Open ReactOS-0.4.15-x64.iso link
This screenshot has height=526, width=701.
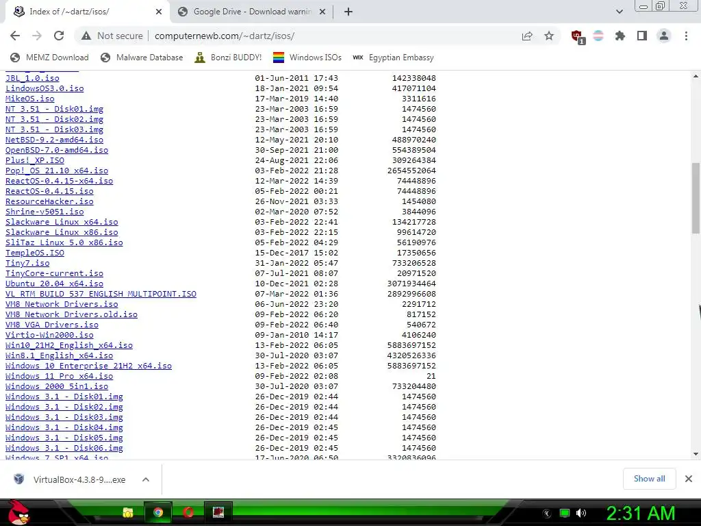[59, 181]
